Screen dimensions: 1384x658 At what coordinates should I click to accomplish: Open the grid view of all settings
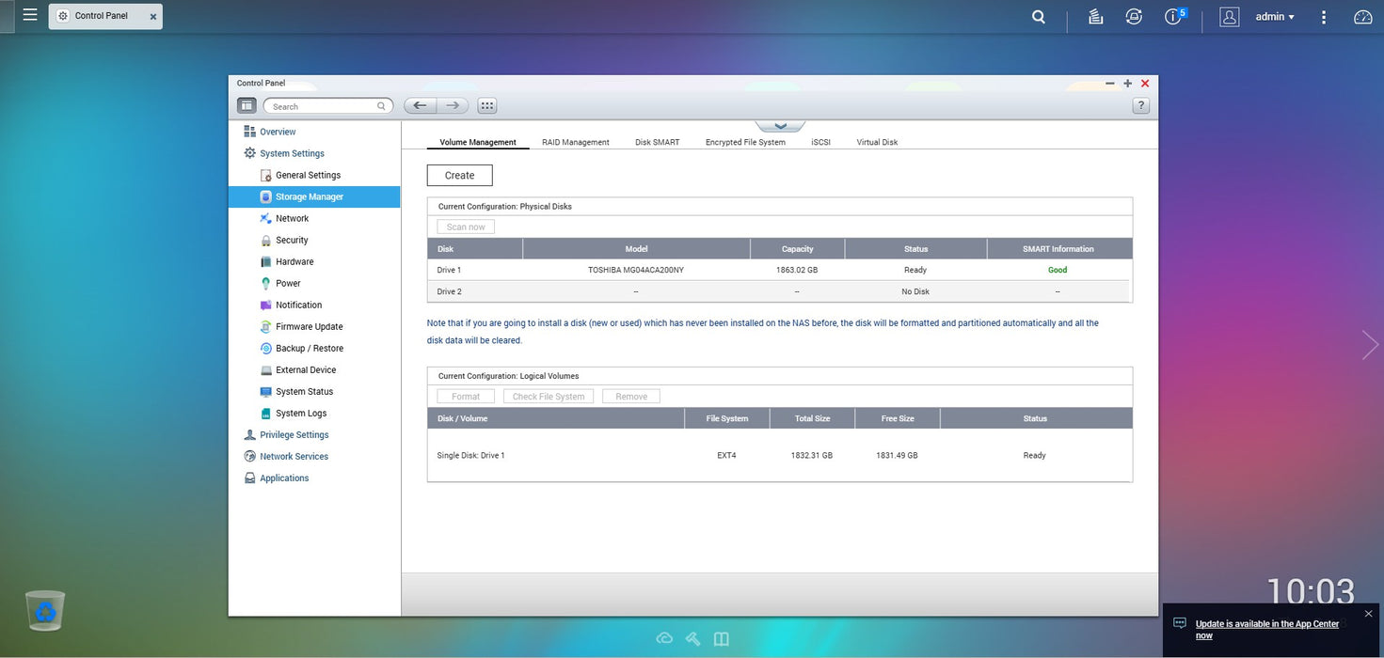487,106
